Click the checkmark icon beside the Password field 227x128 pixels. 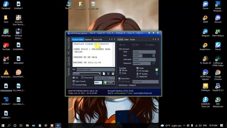(154, 63)
